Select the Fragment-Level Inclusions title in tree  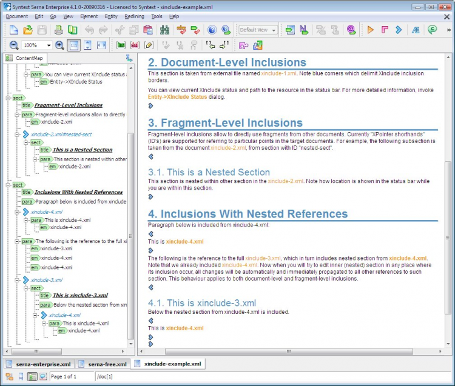click(68, 105)
